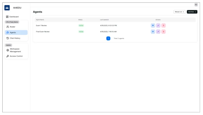Click the AI4EDU logo icon

[x=7, y=8]
